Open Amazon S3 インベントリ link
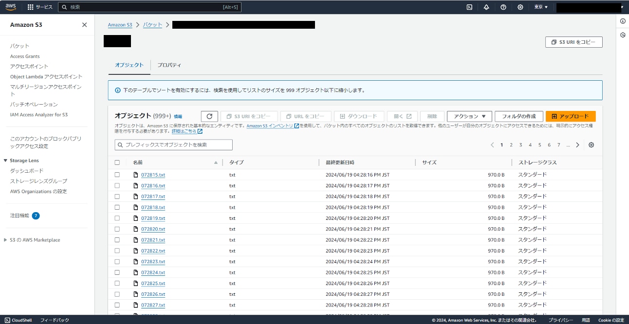The height and width of the screenshot is (324, 629). coord(273,126)
